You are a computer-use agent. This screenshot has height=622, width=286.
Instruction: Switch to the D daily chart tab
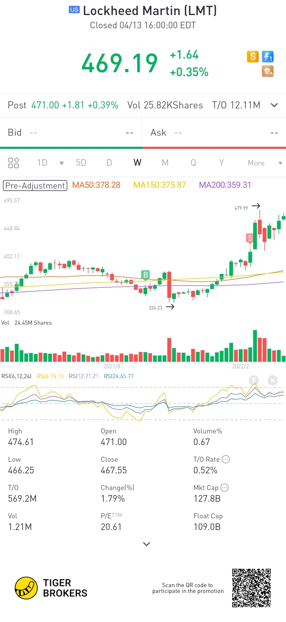click(109, 163)
